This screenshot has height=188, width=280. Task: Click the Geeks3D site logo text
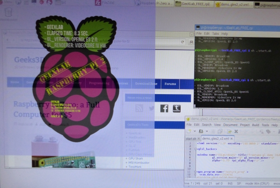pos(29,60)
